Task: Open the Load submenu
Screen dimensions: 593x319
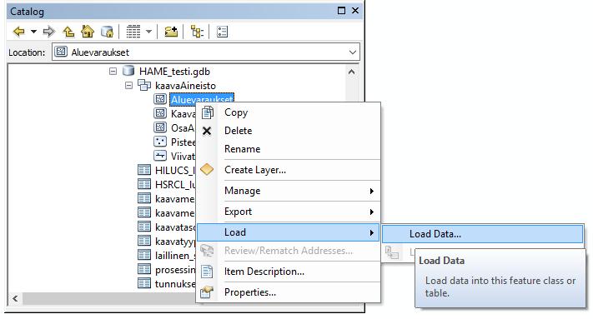Action: pos(289,232)
